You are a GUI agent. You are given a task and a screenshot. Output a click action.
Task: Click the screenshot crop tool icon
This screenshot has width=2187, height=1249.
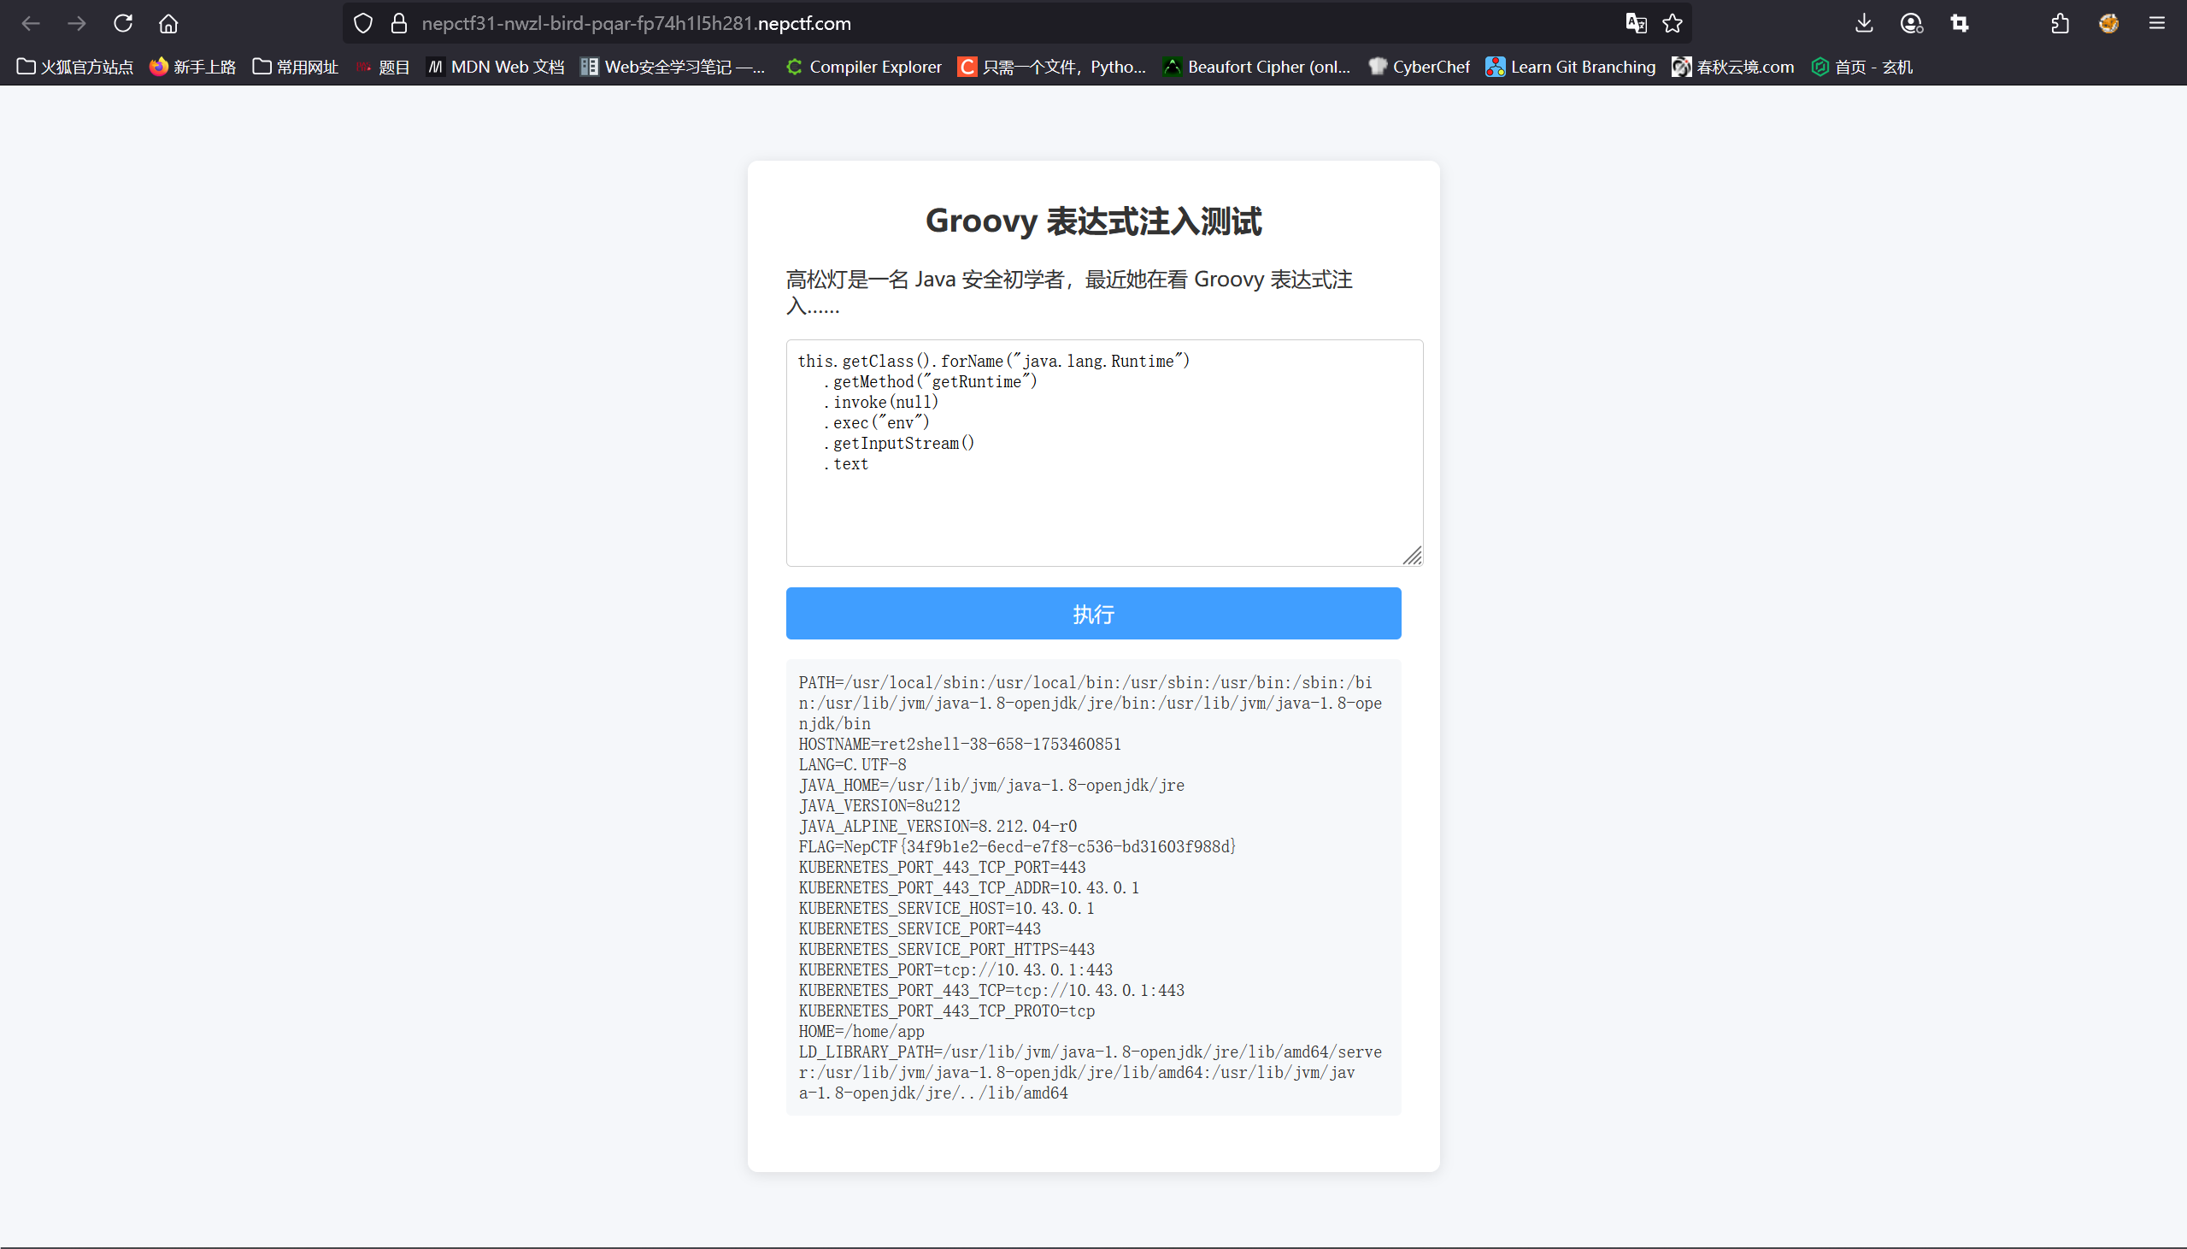(x=1960, y=23)
